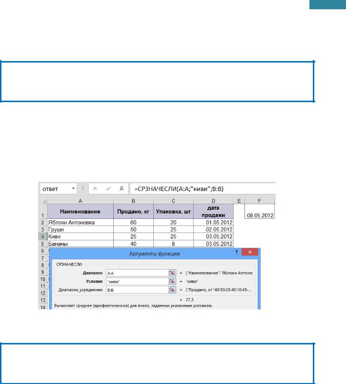Select cell with date 08.05.2012
346x384 pixels.
[x=260, y=212]
